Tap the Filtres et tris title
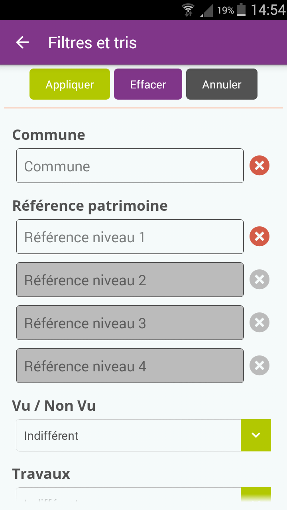Image resolution: width=287 pixels, height=510 pixels. coord(92,43)
